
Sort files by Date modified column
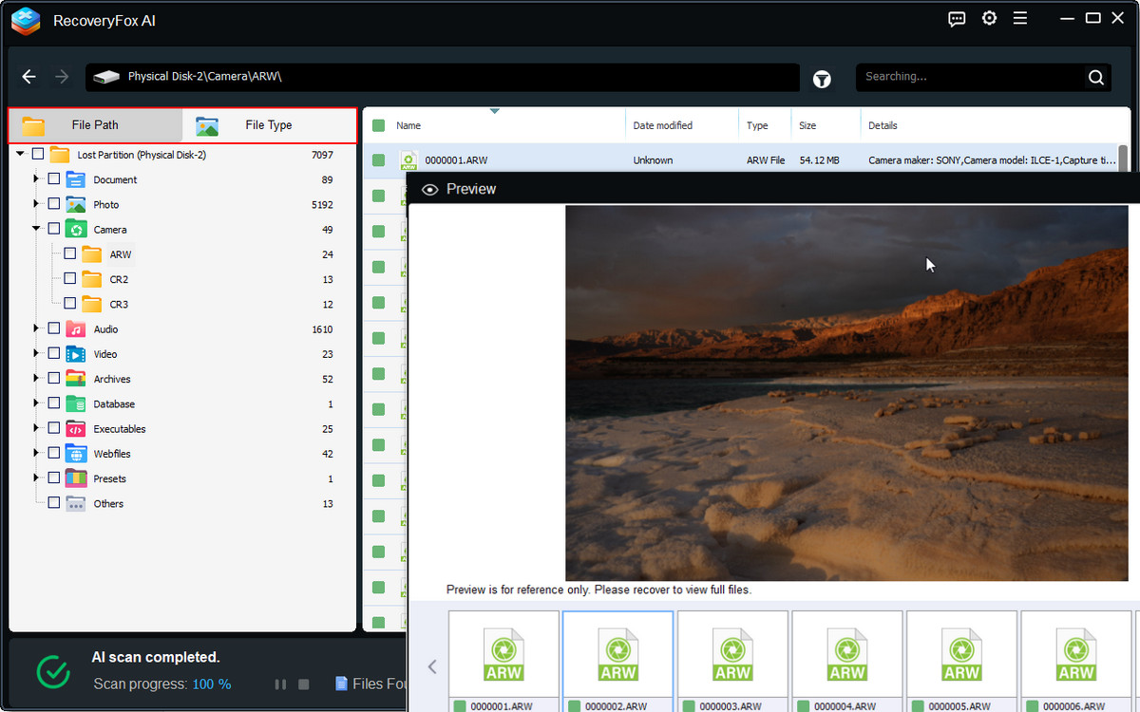662,125
